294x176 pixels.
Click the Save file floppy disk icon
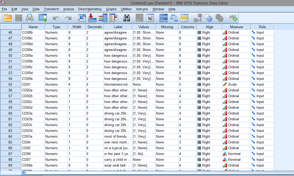point(18,18)
